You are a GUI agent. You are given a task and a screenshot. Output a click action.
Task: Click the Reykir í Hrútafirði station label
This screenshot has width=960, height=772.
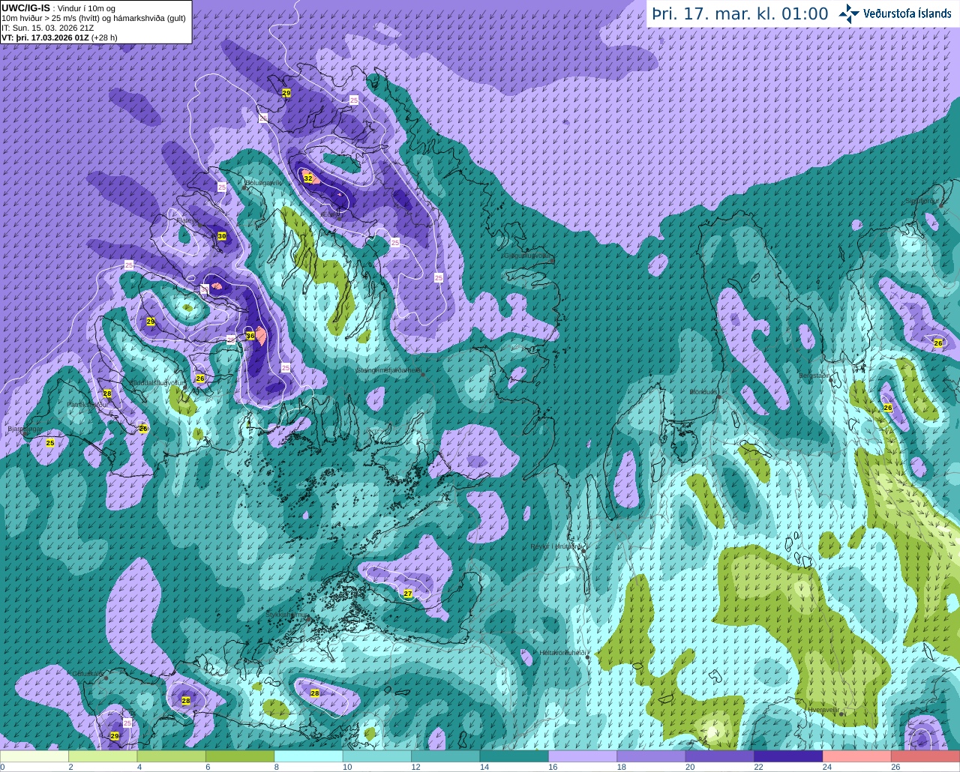coord(556,546)
